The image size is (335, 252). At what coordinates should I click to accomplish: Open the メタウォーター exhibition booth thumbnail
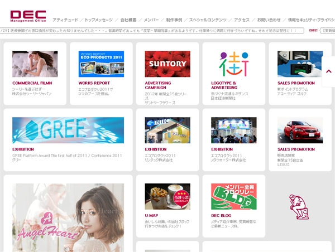(234, 130)
